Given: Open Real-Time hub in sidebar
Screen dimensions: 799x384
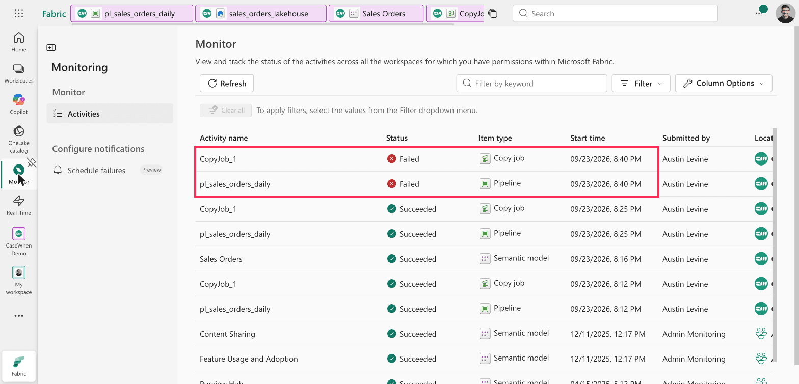Looking at the screenshot, I should click(19, 205).
